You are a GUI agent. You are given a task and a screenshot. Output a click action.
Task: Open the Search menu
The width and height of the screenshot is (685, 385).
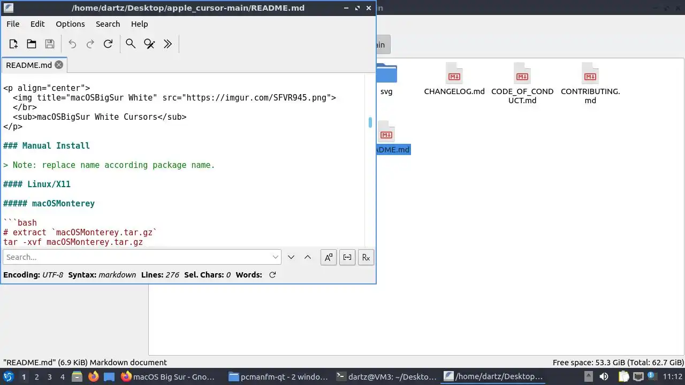[x=108, y=24]
